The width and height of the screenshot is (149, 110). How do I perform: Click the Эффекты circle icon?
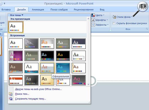93,25
